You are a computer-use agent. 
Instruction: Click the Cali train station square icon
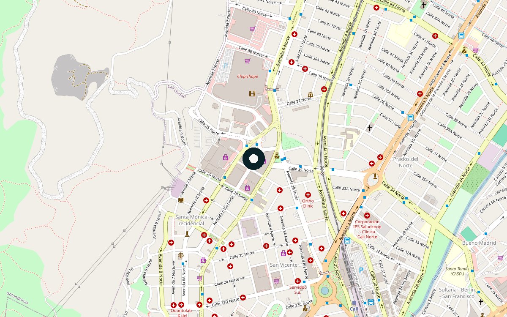tap(354, 303)
